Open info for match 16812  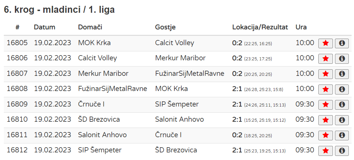[x=342, y=150]
